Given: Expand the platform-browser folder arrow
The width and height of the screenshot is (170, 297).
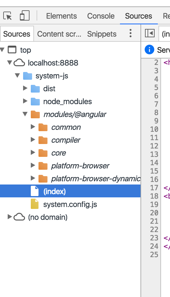Looking at the screenshot, I should click(x=33, y=166).
